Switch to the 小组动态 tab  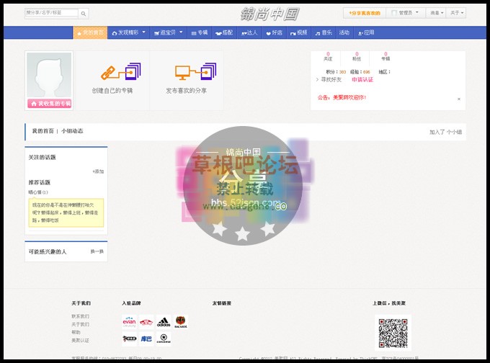pos(72,131)
